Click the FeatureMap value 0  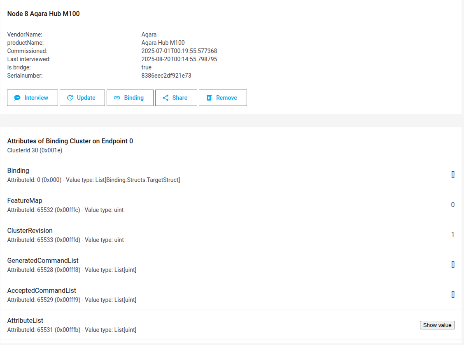click(x=452, y=205)
